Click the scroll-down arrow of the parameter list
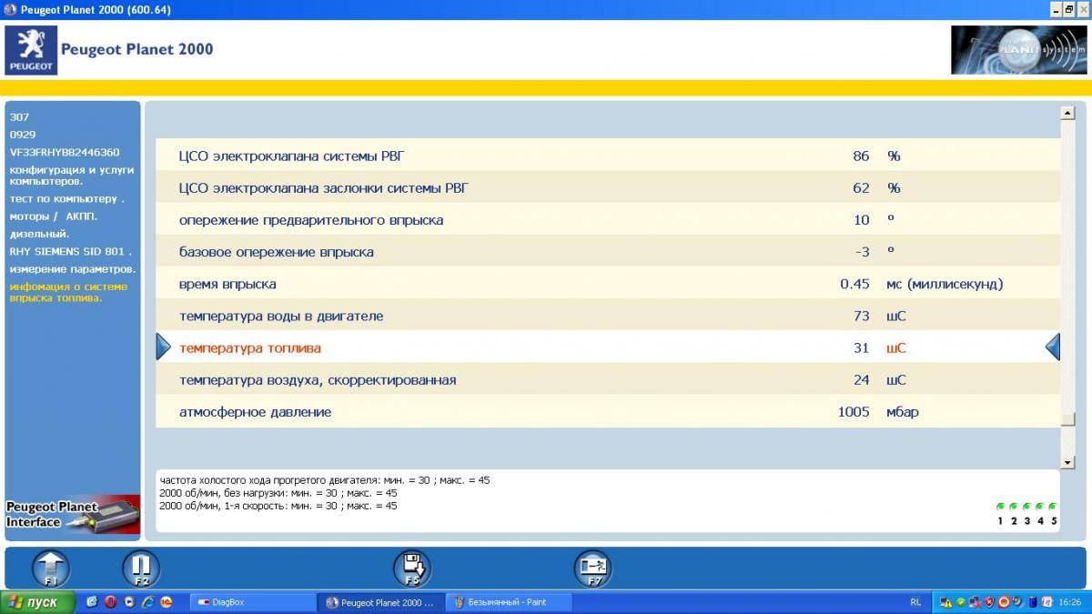 [x=1067, y=462]
